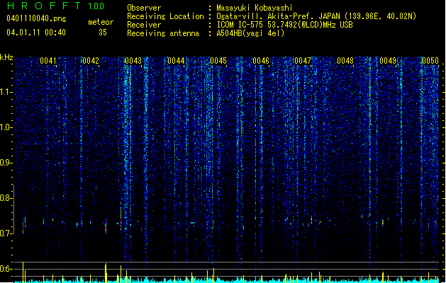
Task: Click the 0046 time marker
Action: [x=261, y=61]
